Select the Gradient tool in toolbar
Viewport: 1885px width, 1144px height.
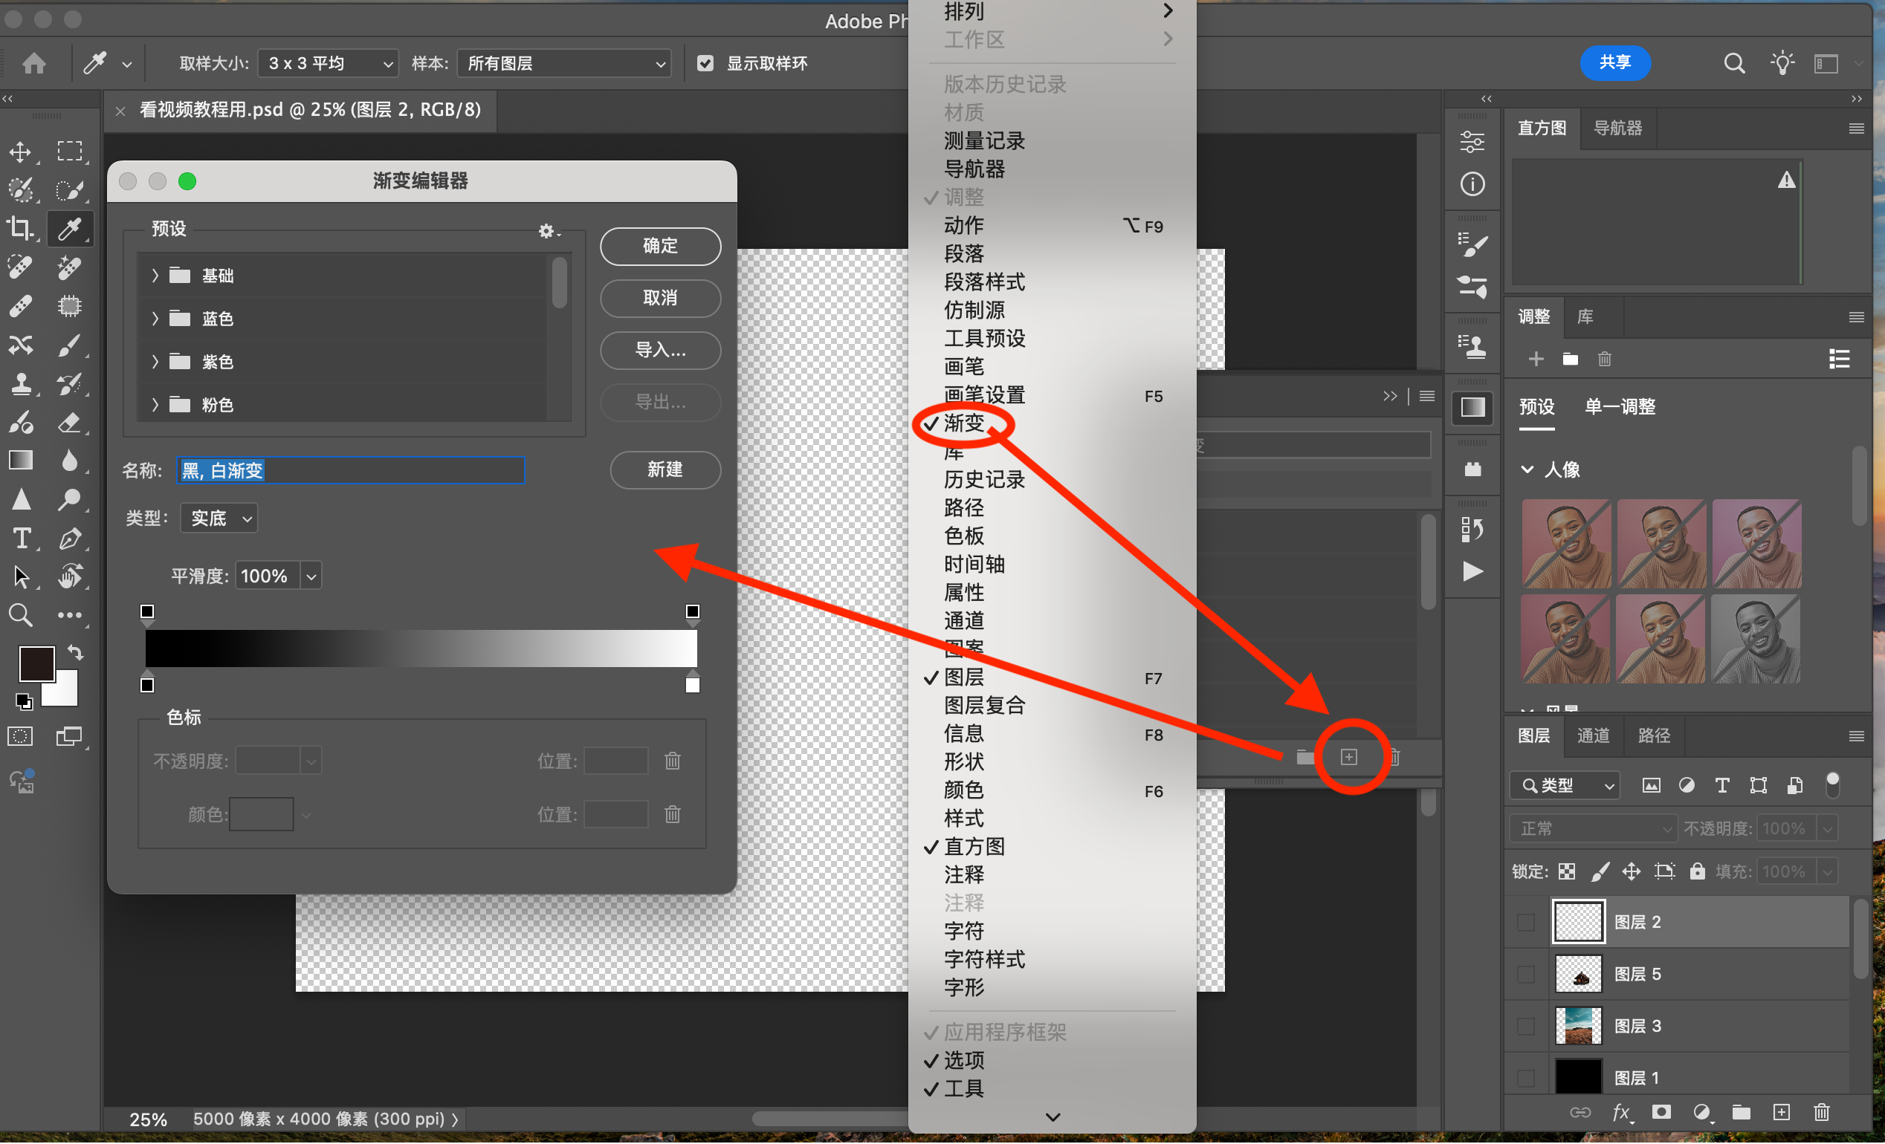pos(21,461)
